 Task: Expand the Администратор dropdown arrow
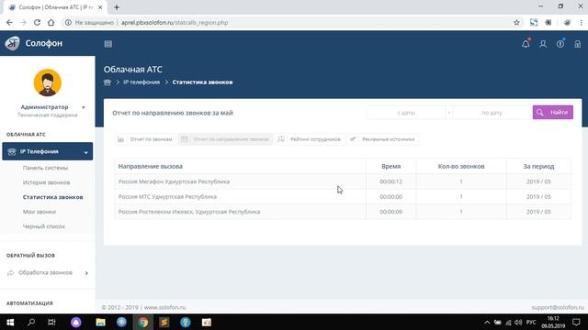[x=84, y=107]
